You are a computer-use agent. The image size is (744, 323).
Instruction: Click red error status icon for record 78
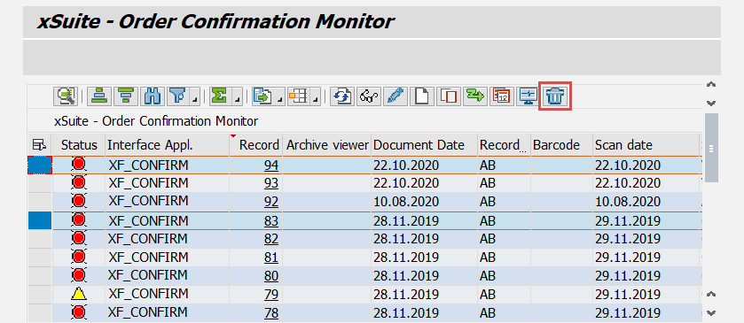(79, 312)
